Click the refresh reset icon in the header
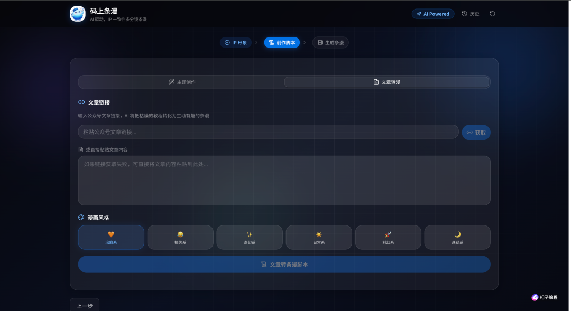Viewport: 571px width, 311px height. 492,14
